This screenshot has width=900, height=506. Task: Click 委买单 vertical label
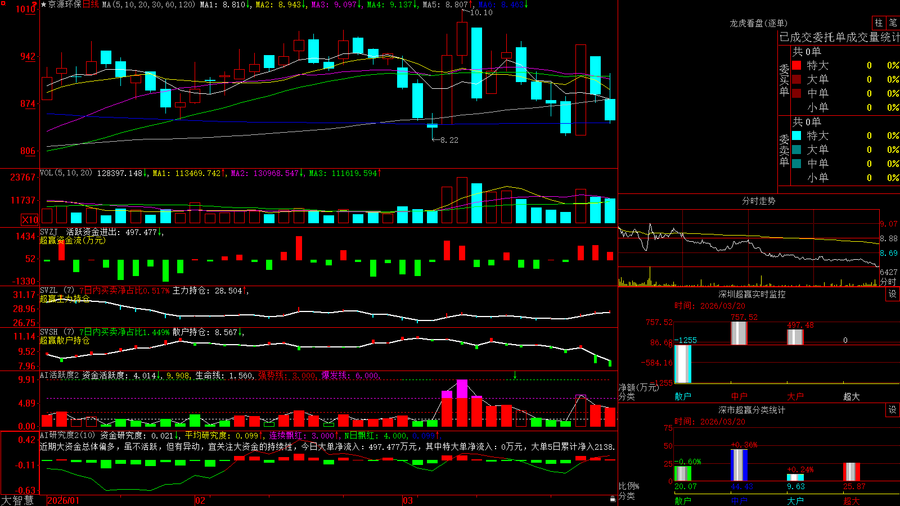point(784,79)
